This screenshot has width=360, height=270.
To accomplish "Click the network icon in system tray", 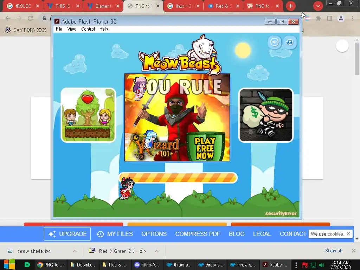I will click(x=313, y=265).
